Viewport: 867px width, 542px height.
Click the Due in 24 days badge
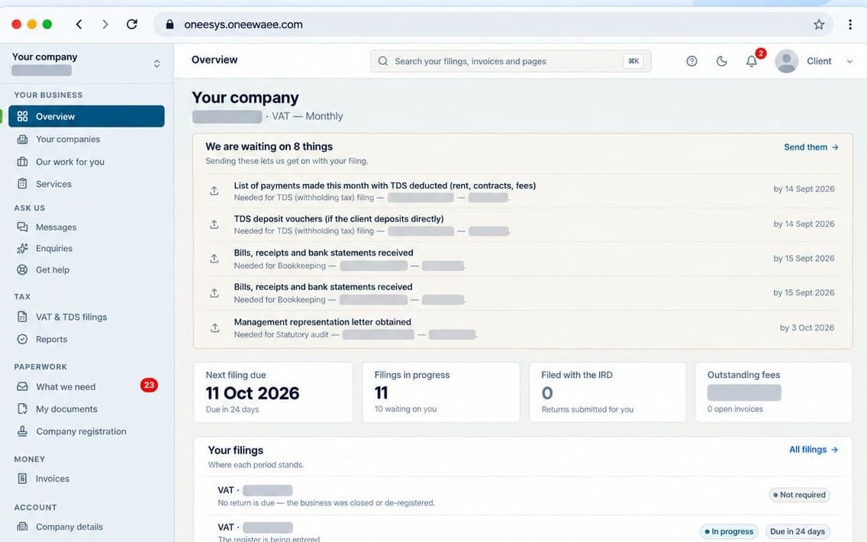(798, 531)
